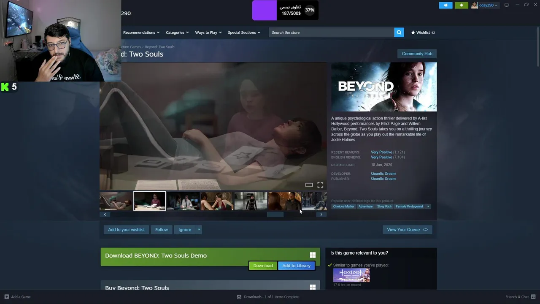Select thumbnail of figure in black suit
Screen dimensions: 540x304
click(251, 201)
